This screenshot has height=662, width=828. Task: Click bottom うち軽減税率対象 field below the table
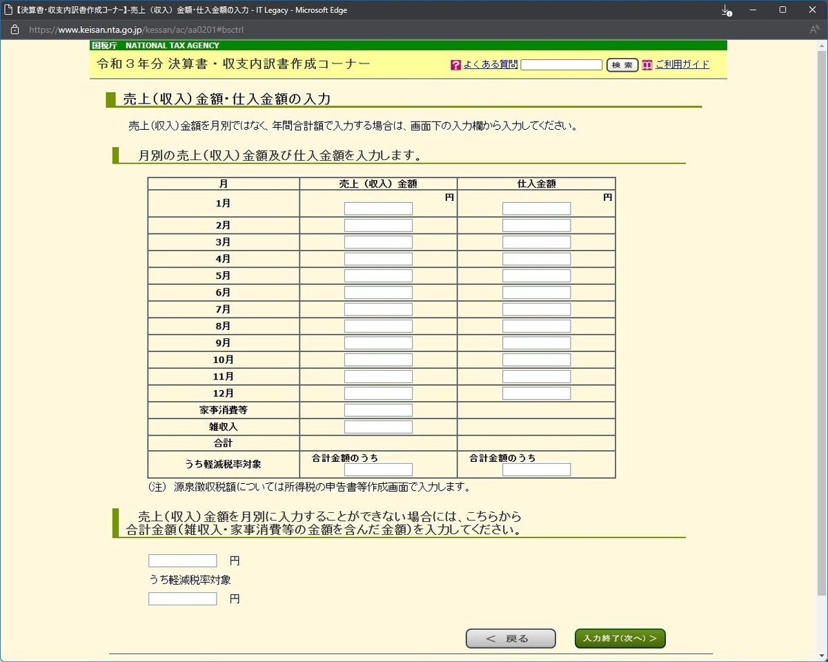(x=183, y=599)
